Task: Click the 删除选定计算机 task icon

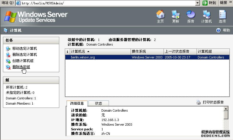Action: coord(8,55)
